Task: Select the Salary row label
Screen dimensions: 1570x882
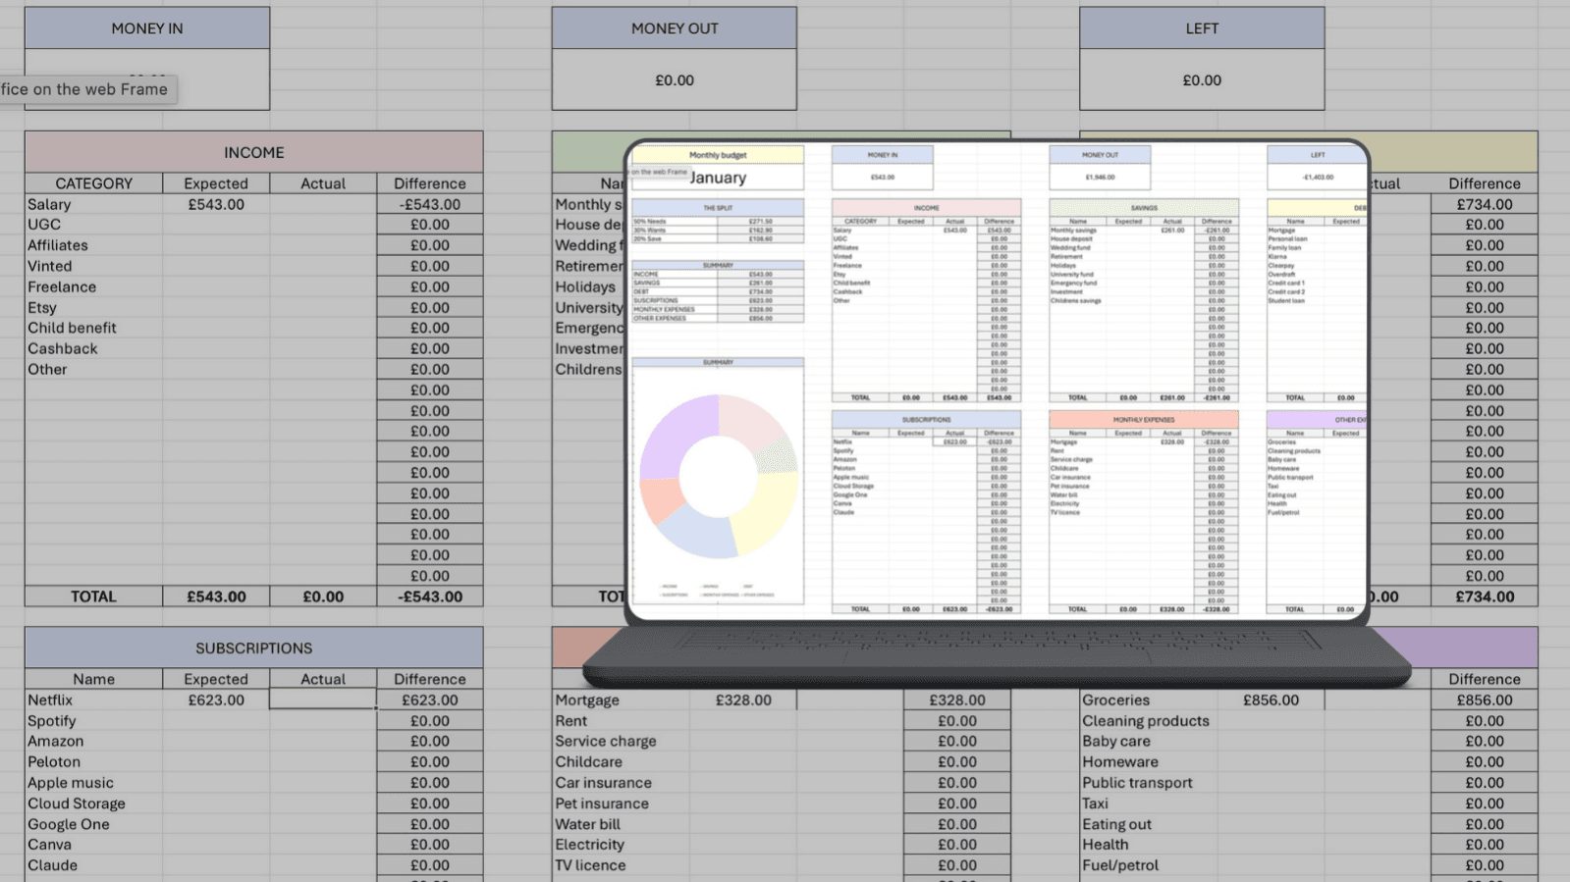Action: tap(49, 204)
